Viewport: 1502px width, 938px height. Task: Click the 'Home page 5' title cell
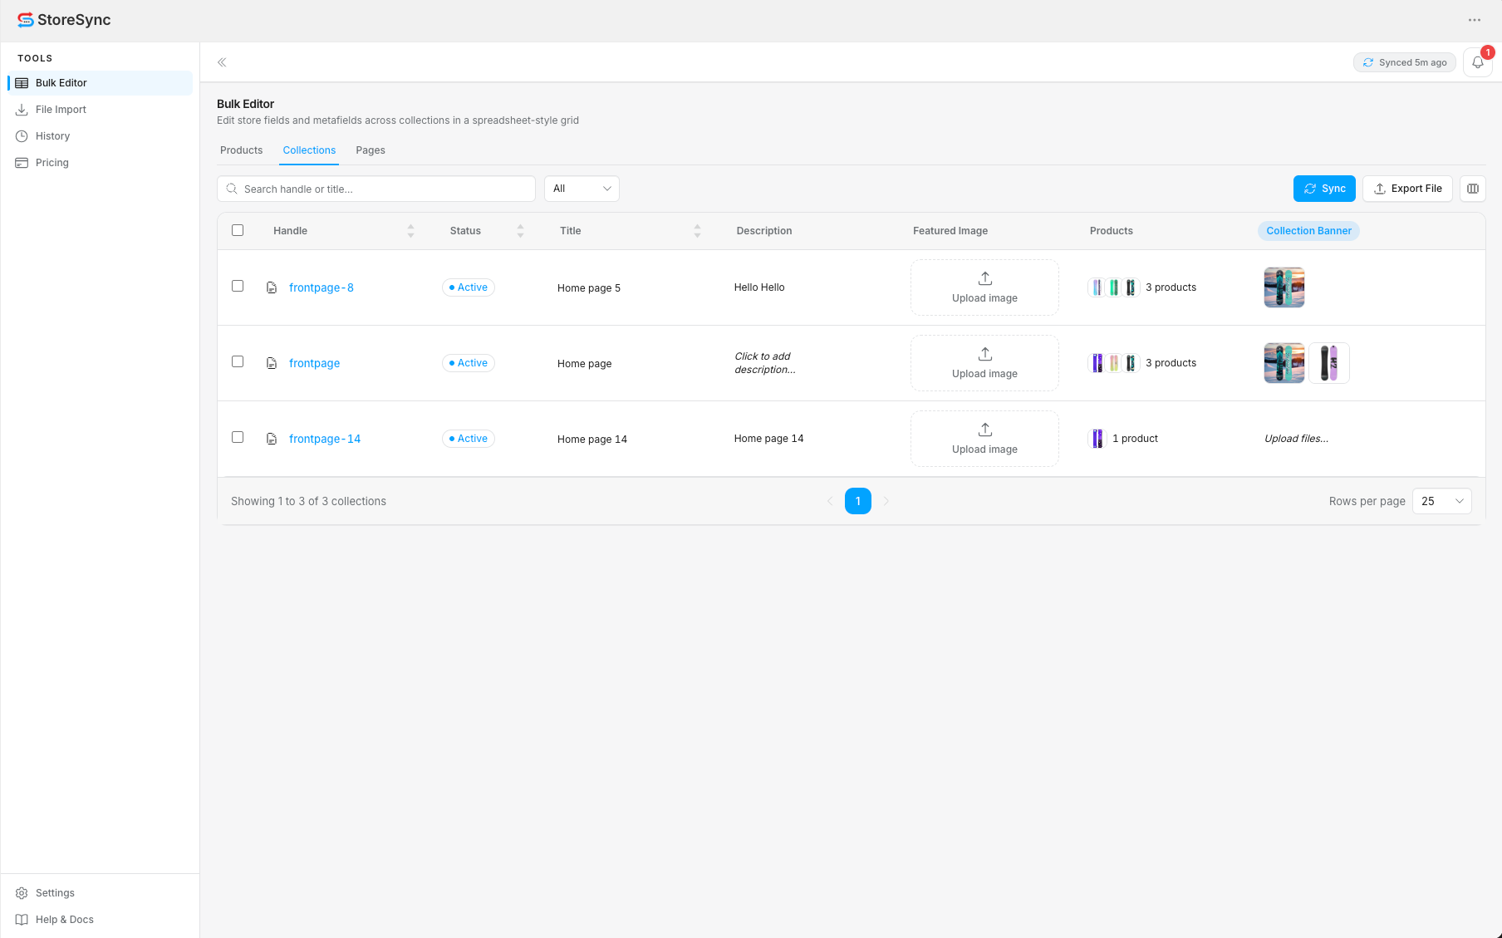tap(589, 288)
